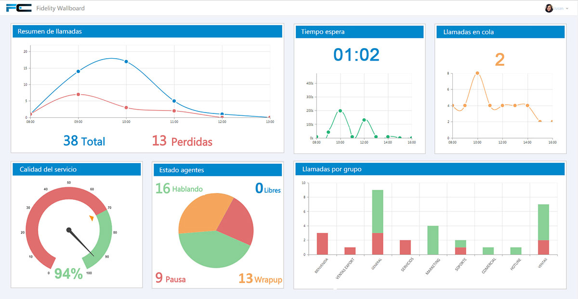Click the 38 Total calls label
Image resolution: width=578 pixels, height=299 pixels.
[x=84, y=140]
